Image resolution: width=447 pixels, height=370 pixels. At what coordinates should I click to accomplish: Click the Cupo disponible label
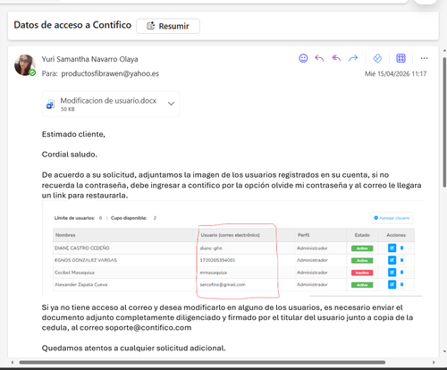[x=129, y=218]
